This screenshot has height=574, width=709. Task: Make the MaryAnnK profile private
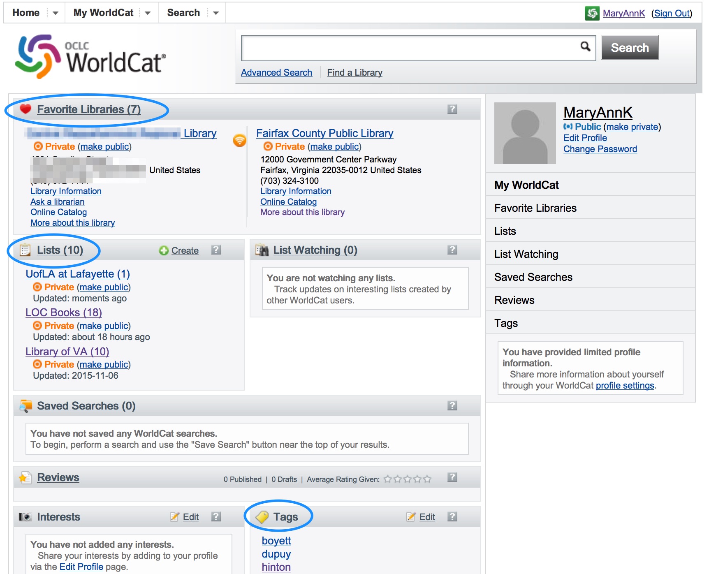pyautogui.click(x=632, y=127)
